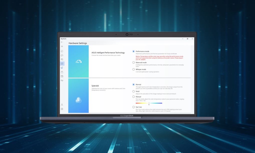Open the headset Customer Support icon
255x153 pixels.
[62, 55]
